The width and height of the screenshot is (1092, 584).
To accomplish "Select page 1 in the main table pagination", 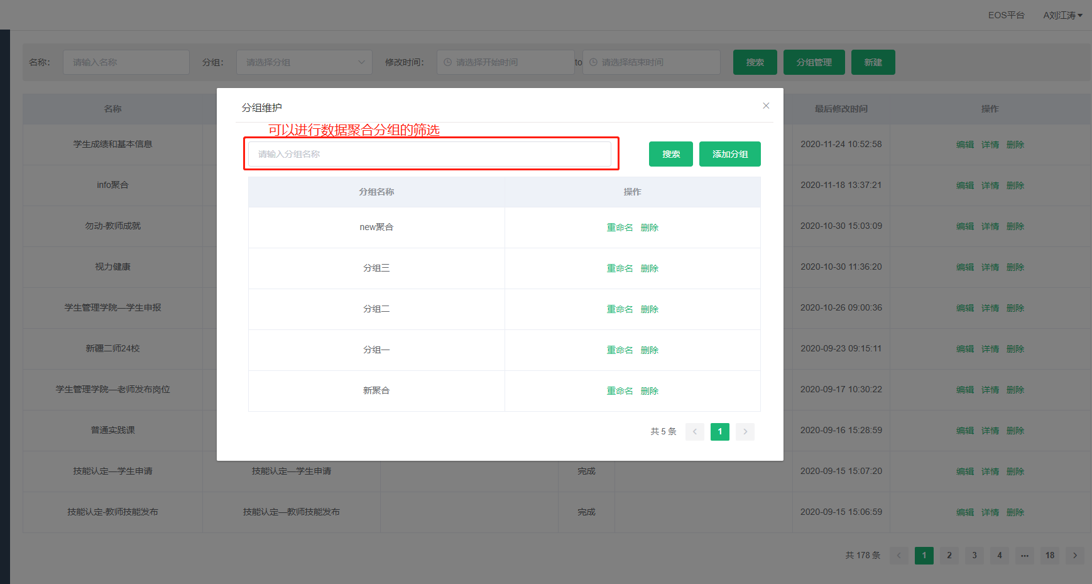I will click(924, 555).
